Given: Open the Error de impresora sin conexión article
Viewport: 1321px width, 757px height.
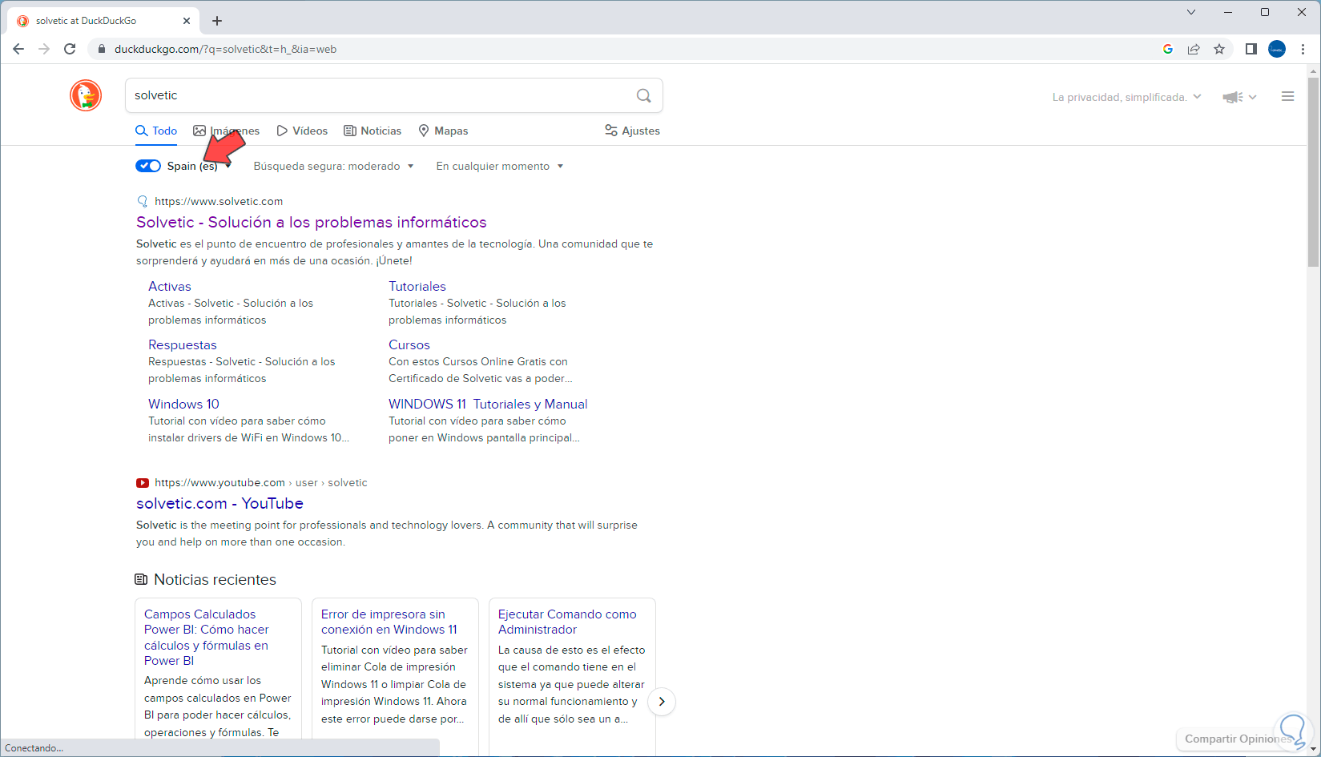Looking at the screenshot, I should click(x=389, y=622).
